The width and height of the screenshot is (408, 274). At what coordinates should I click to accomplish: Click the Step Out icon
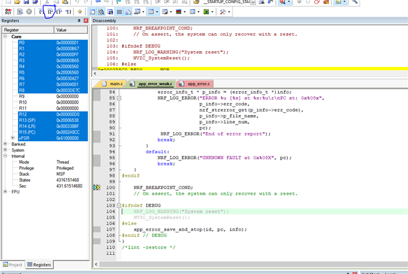[59, 11]
